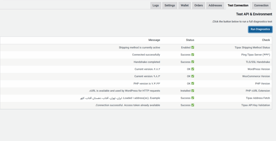Image resolution: width=276 pixels, height=141 pixels.
Task: Select 'Handshake completed' message
Action: 147,62
